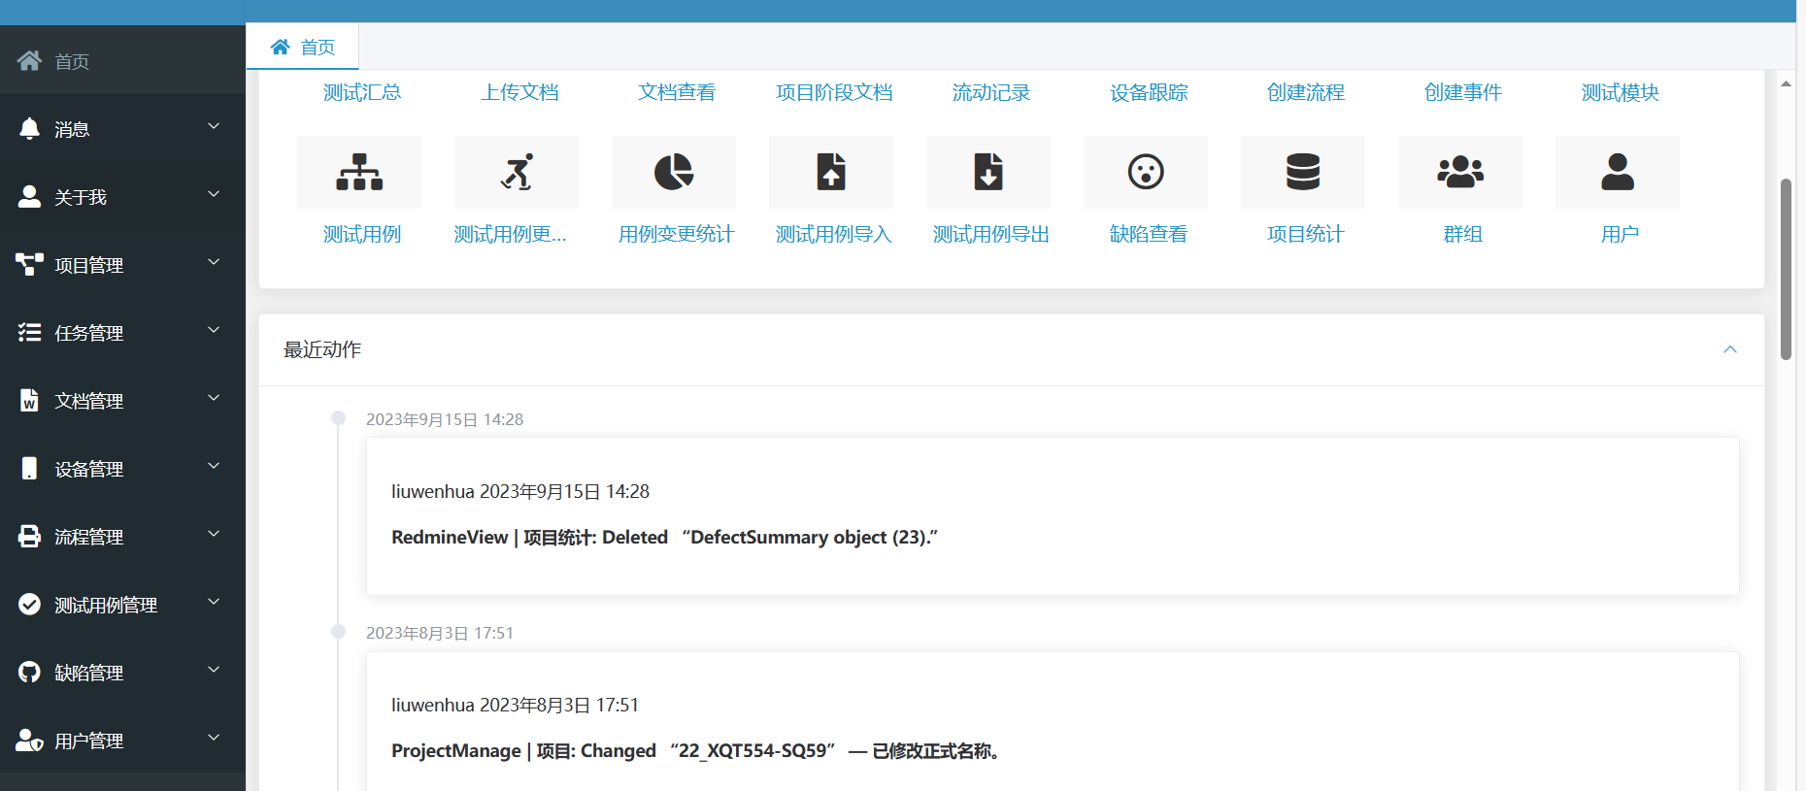The width and height of the screenshot is (1806, 791).
Task: Click the page vertical scrollbar thumb
Action: tap(1786, 269)
